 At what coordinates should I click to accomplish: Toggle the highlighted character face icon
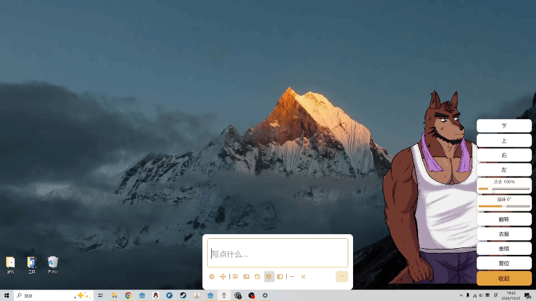(x=269, y=277)
